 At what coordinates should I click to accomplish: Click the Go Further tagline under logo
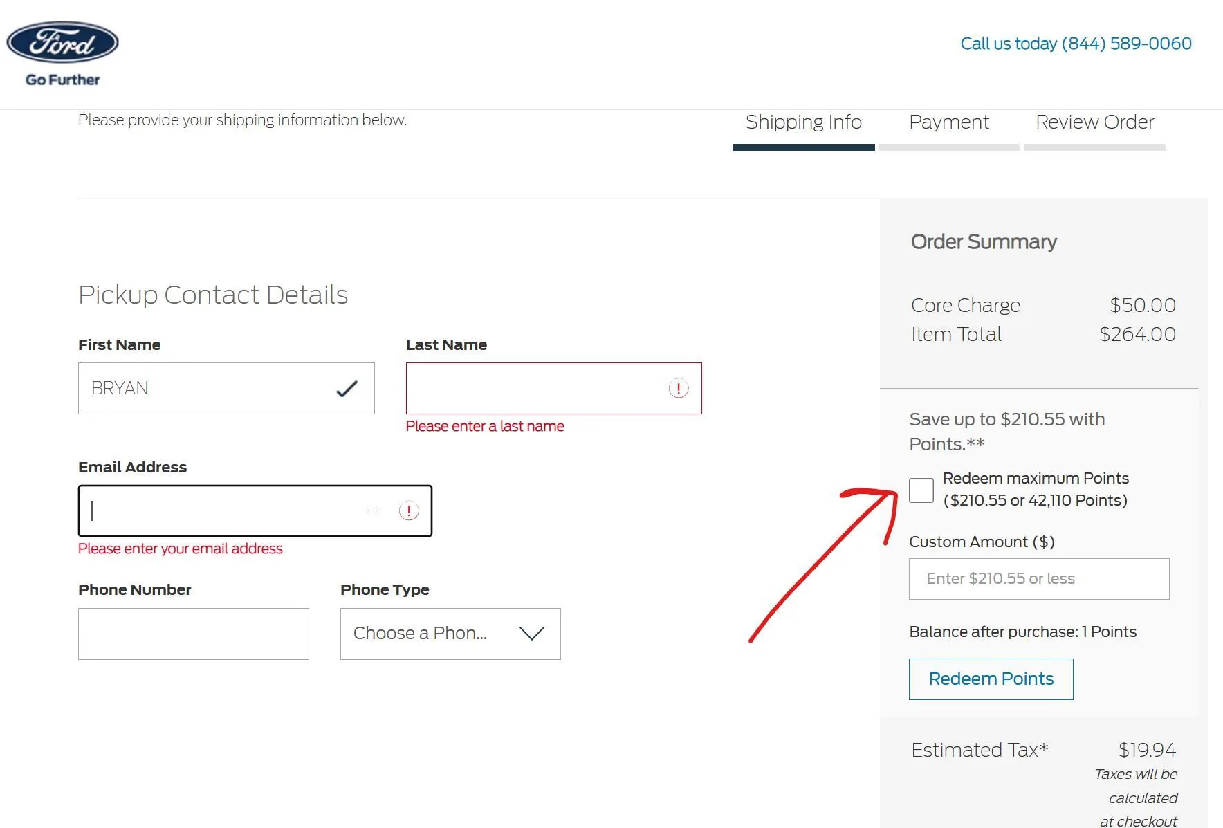pos(62,80)
